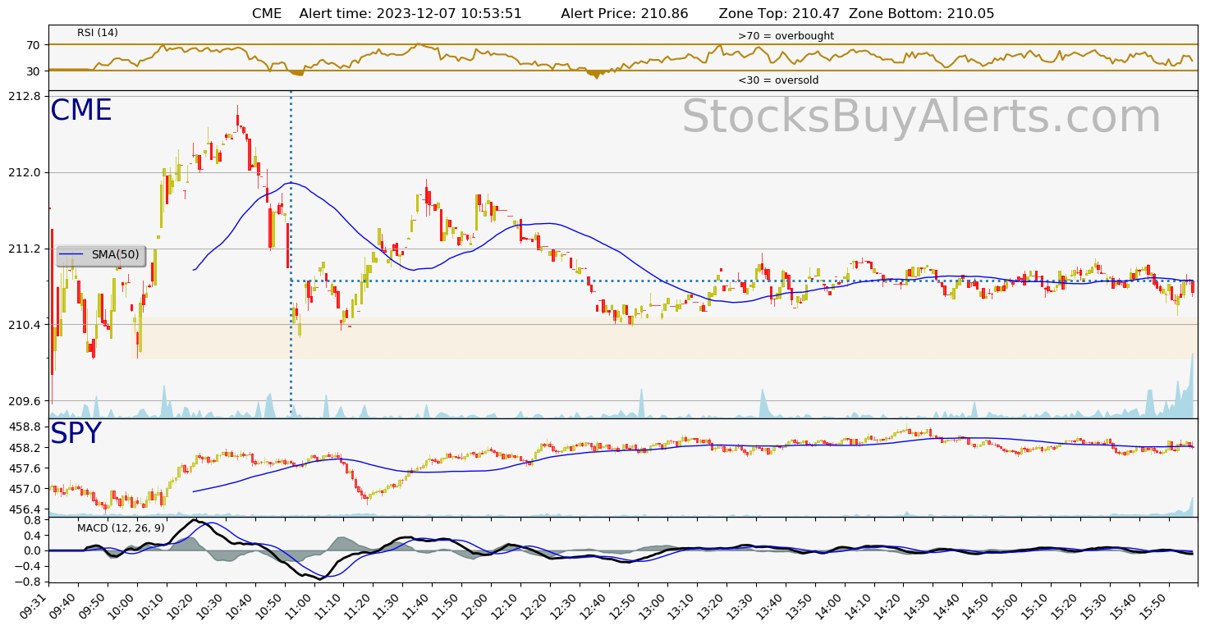Click the '>70 = overbought' annotation
The width and height of the screenshot is (1210, 630).
[786, 36]
